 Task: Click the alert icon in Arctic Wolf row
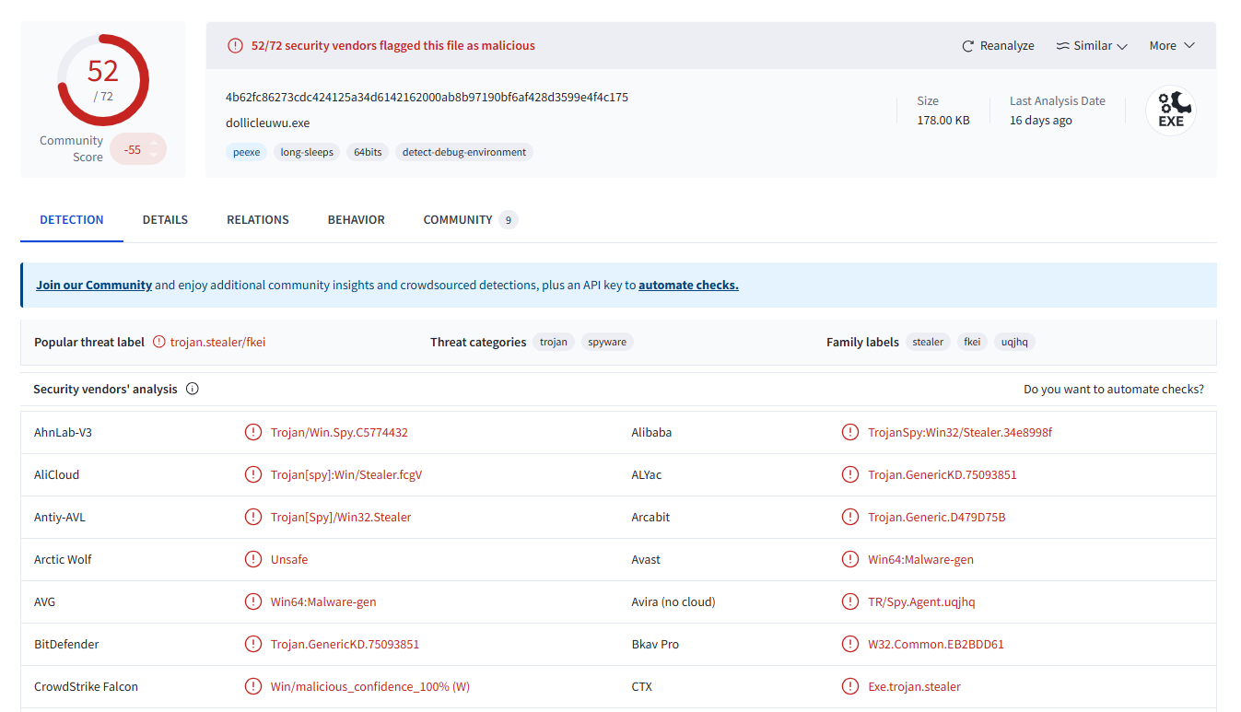pos(253,559)
